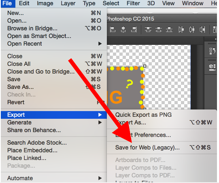Screen dimensions: 219x183
Task: Click the Distribute right edges icon
Action: 202,29
